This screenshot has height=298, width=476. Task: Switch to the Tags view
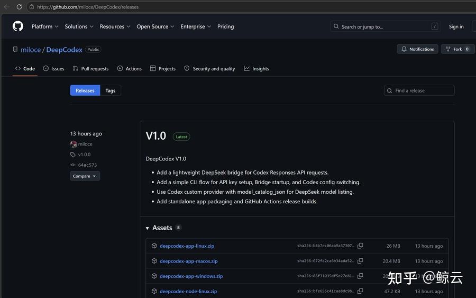click(x=111, y=91)
